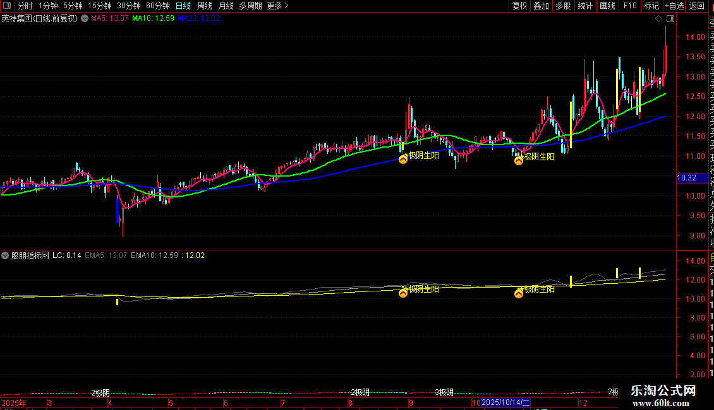Toggle the side panel icon at chart top-right

pos(670,19)
